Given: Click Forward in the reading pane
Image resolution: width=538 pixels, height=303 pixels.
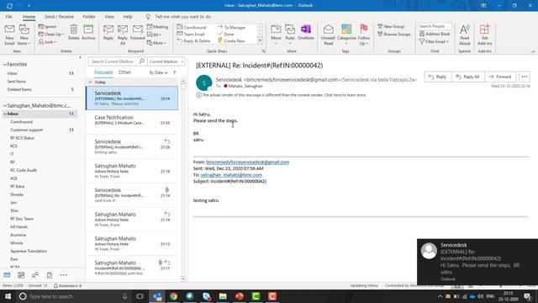Looking at the screenshot, I should (x=500, y=77).
